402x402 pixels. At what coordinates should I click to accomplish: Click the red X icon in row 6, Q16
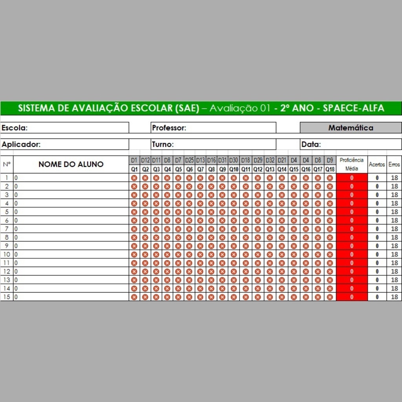pyautogui.click(x=306, y=220)
